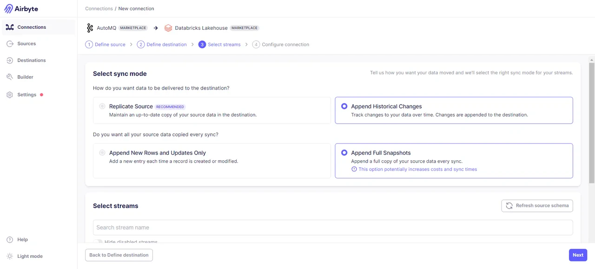Click Refresh source schema

tap(537, 205)
